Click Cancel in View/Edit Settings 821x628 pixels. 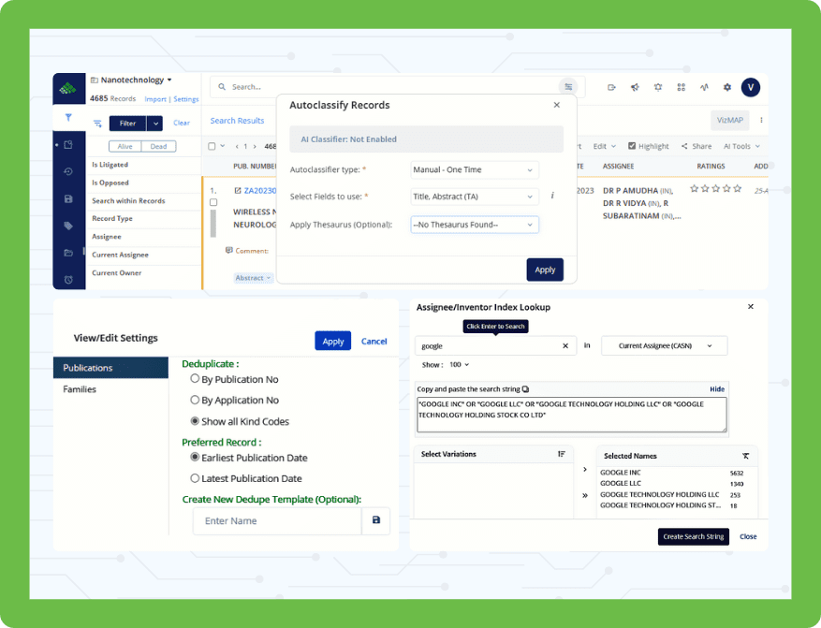374,342
